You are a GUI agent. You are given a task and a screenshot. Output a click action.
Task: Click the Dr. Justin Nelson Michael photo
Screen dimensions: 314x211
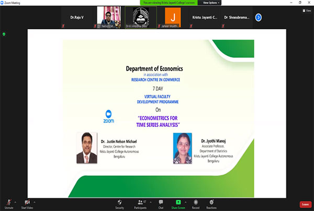pos(87,148)
